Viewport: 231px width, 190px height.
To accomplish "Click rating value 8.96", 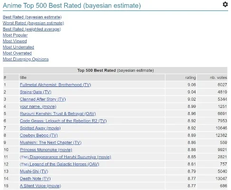I will 192,114.
